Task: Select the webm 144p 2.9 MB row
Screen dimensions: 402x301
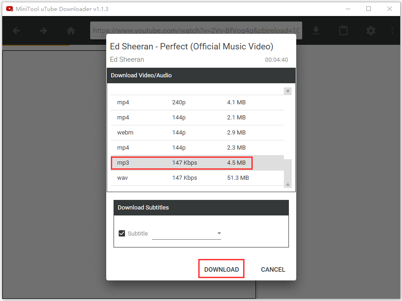Action: 197,133
